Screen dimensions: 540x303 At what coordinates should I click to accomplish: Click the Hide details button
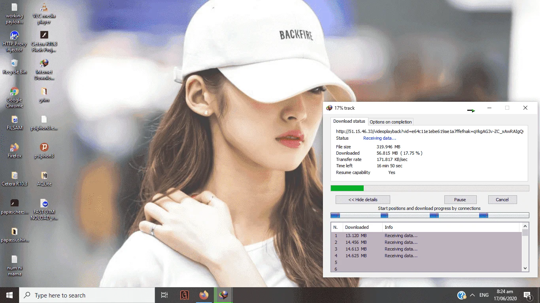tap(363, 200)
